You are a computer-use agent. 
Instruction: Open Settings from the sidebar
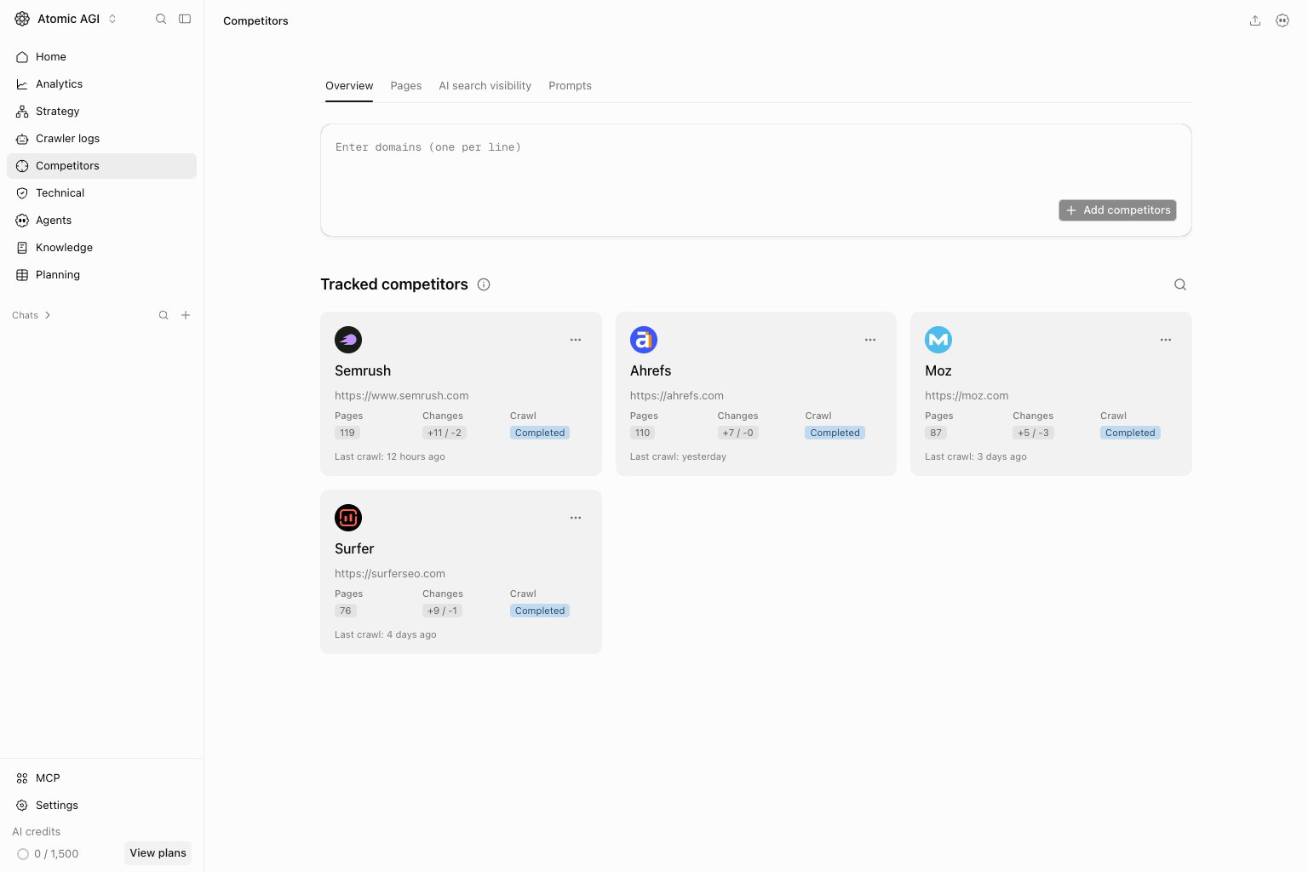tap(101, 806)
